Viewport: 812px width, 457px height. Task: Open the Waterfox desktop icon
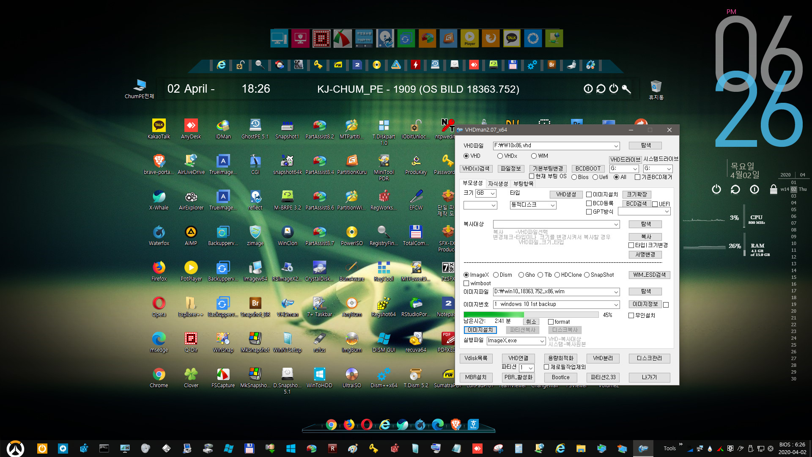pyautogui.click(x=159, y=235)
